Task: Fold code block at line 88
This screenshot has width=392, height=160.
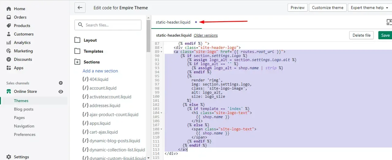Action: pos(161,48)
